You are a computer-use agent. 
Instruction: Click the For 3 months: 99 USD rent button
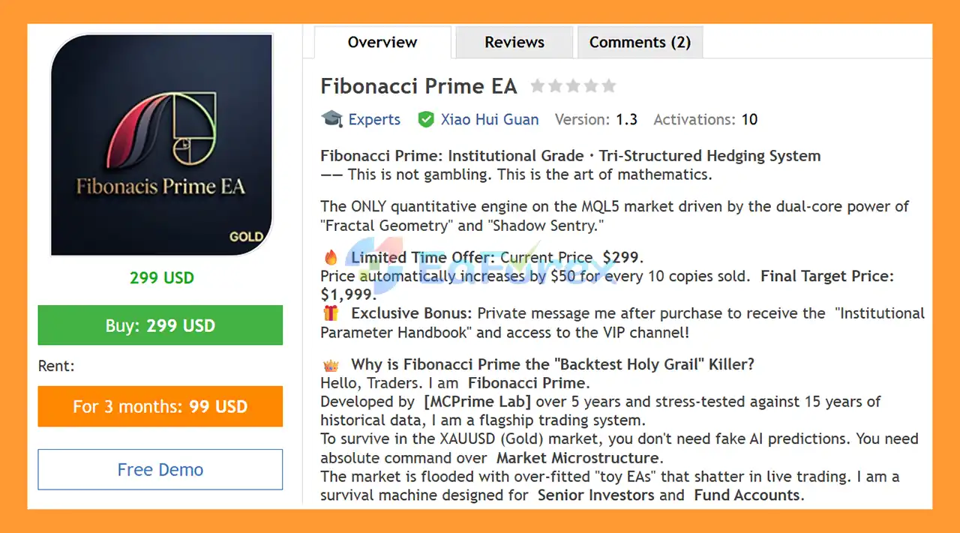[x=160, y=406]
